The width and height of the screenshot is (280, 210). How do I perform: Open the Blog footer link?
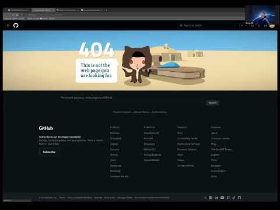pos(213,144)
